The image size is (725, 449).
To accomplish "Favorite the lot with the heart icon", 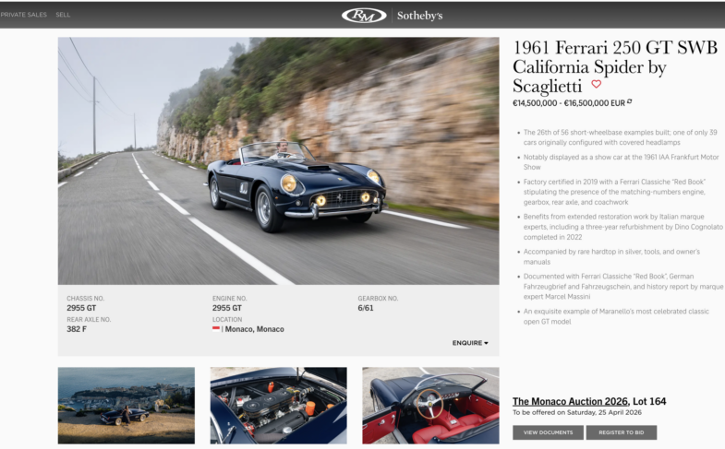I will point(596,84).
